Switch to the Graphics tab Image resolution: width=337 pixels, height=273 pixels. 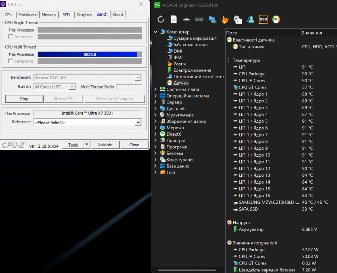coord(84,14)
